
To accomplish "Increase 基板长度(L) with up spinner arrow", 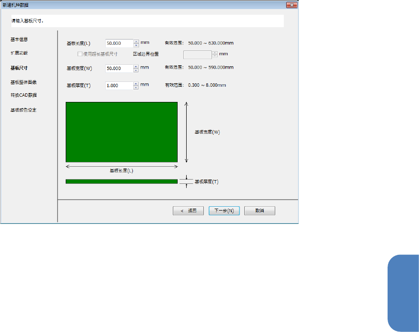I will point(136,41).
